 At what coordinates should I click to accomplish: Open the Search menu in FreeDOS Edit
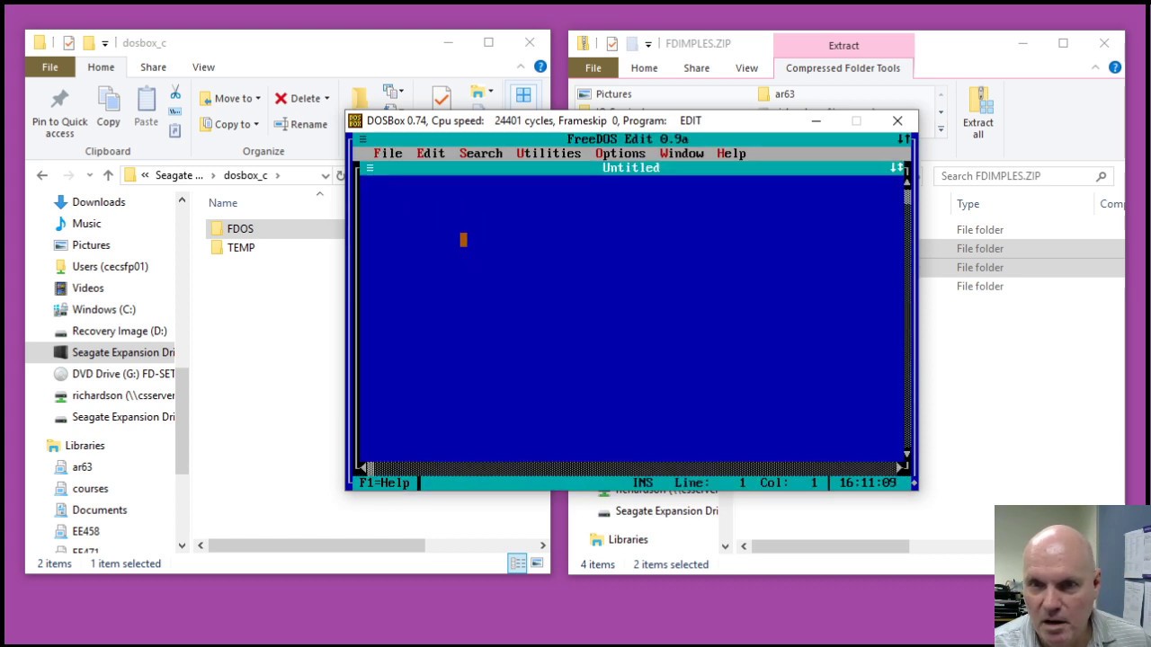[481, 154]
